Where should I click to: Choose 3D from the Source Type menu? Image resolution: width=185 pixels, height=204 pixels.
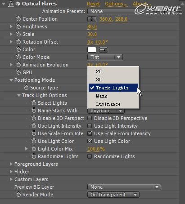[x=113, y=80]
